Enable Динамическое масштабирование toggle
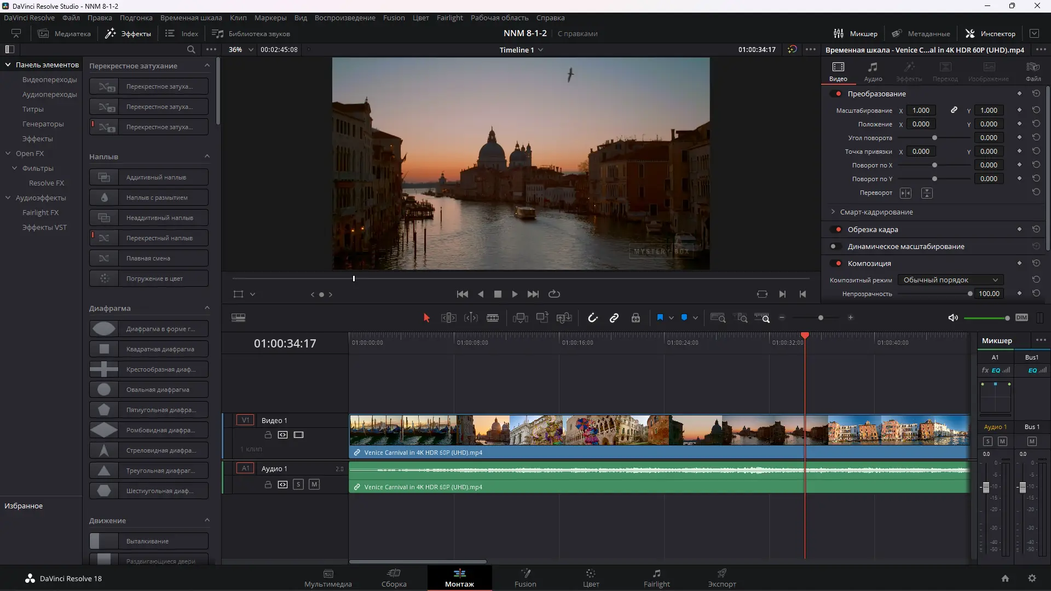This screenshot has height=591, width=1051. 835,247
